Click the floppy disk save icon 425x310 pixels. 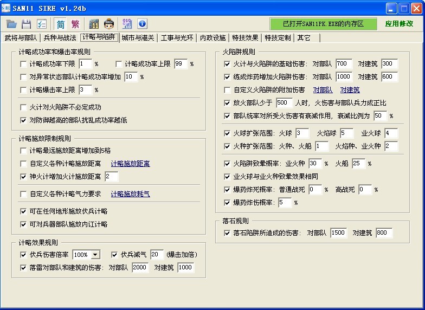pyautogui.click(x=26, y=24)
